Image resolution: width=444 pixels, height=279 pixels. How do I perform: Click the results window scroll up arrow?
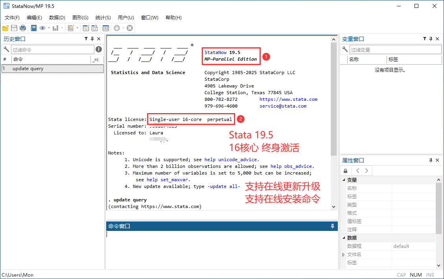333,39
